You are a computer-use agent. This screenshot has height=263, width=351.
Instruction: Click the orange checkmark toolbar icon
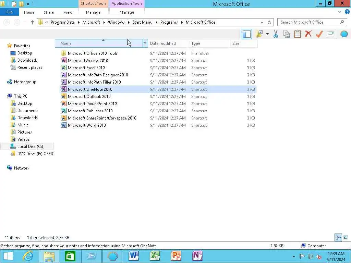(x=319, y=34)
